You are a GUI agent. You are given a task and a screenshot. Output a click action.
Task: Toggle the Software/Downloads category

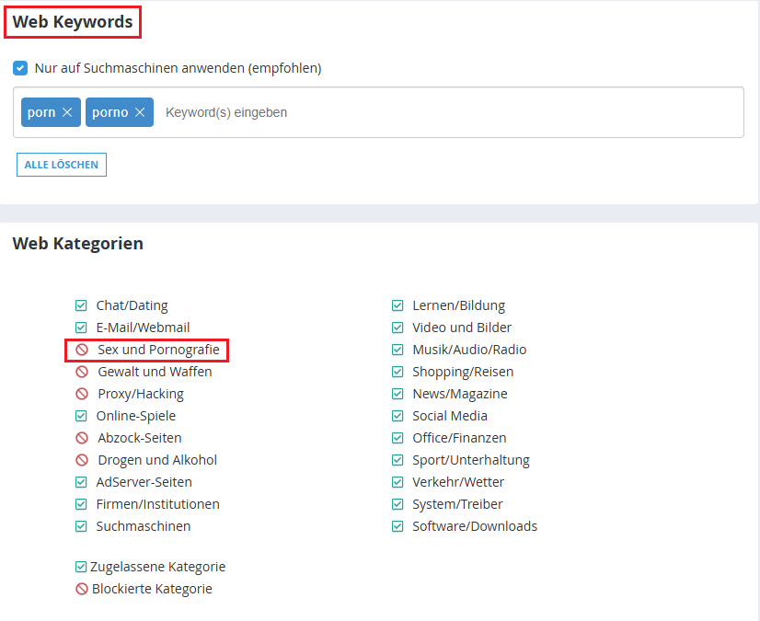(397, 526)
